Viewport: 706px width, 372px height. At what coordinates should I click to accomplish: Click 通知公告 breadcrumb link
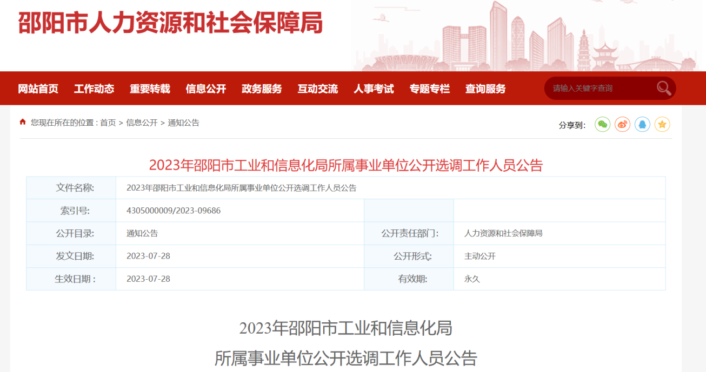pyautogui.click(x=184, y=123)
